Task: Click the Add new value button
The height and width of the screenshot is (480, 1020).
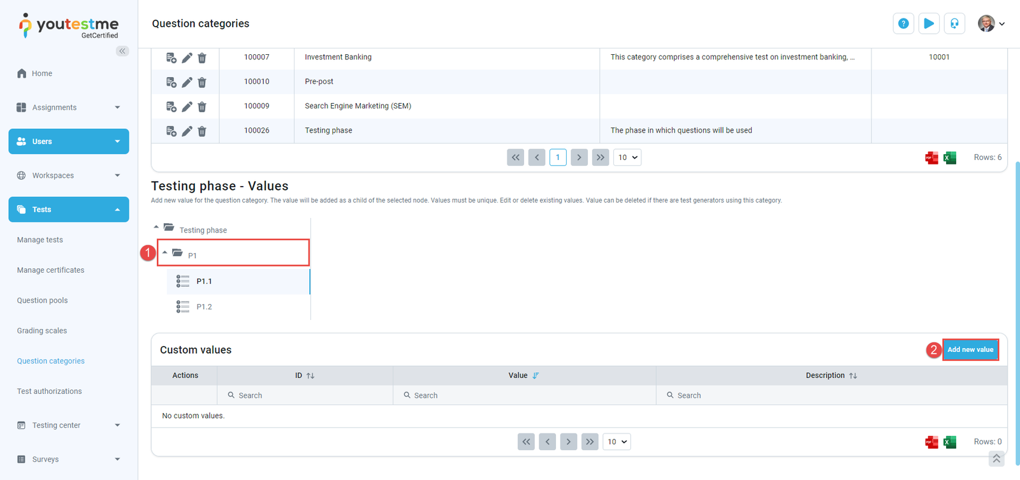Action: [970, 349]
